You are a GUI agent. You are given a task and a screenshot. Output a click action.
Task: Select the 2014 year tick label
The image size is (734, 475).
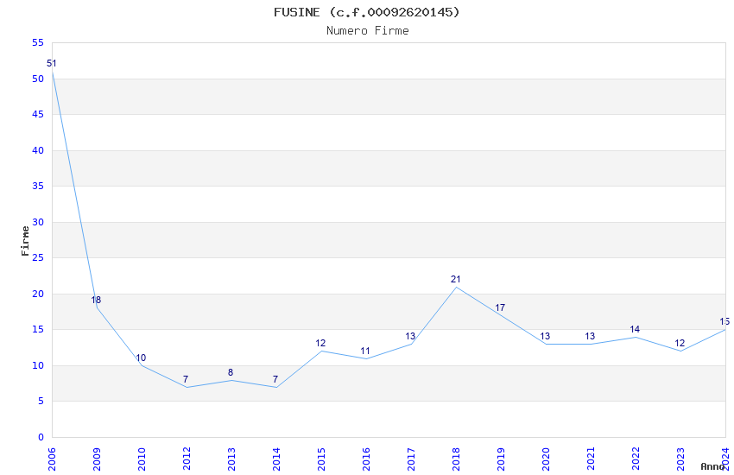(276, 459)
